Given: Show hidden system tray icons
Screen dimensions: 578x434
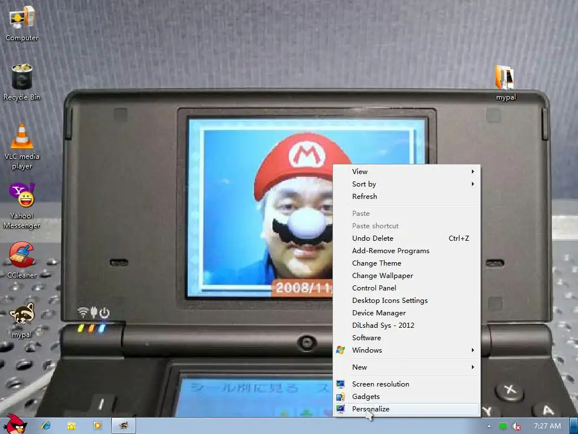Looking at the screenshot, I should [489, 426].
